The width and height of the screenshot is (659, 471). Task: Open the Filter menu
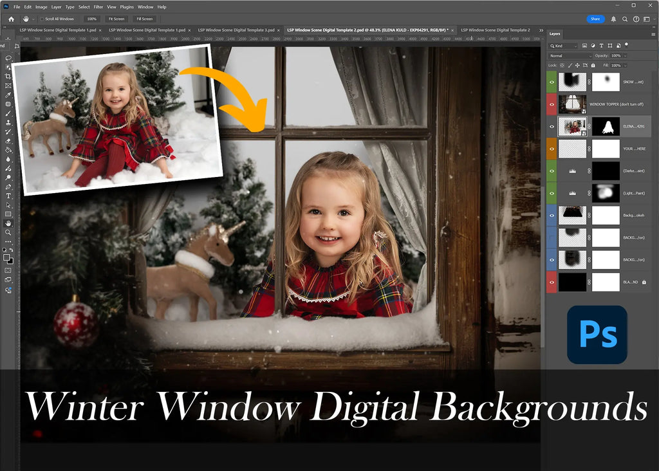(x=98, y=7)
